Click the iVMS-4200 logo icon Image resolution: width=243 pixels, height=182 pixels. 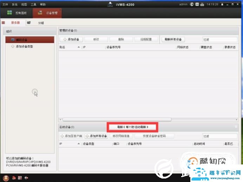point(110,4)
